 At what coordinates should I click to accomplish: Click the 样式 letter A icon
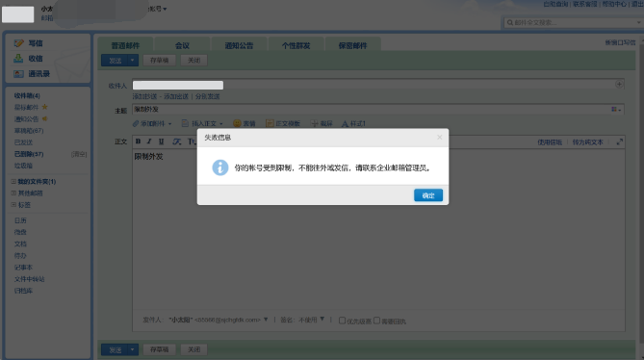point(345,123)
